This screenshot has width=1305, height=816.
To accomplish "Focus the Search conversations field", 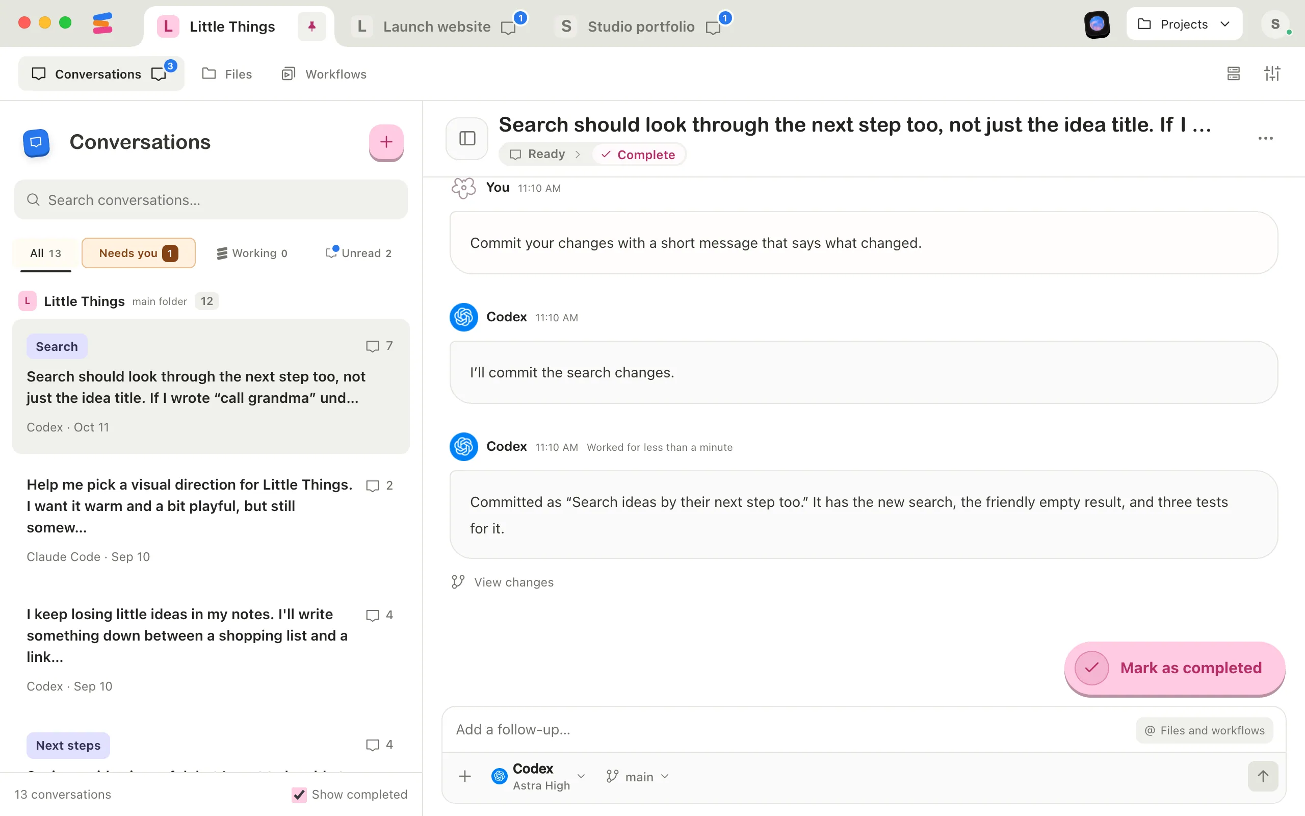I will 211,200.
